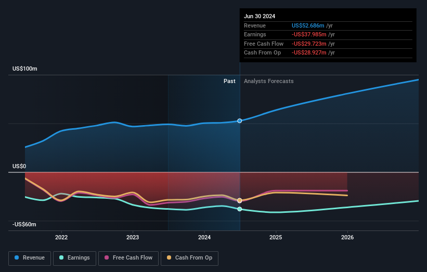The width and height of the screenshot is (427, 272).
Task: Click the 2026 x-axis label
Action: [347, 237]
